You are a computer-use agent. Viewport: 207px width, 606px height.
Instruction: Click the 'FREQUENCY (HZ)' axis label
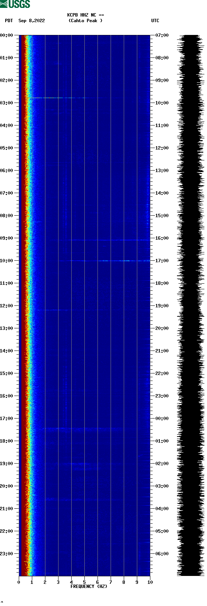(x=89, y=586)
